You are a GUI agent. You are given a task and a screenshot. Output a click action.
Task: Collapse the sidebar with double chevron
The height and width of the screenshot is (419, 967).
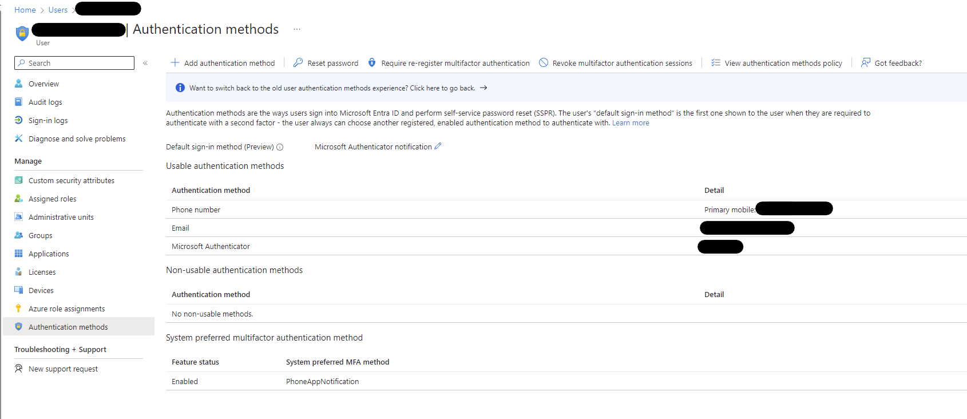pyautogui.click(x=145, y=63)
